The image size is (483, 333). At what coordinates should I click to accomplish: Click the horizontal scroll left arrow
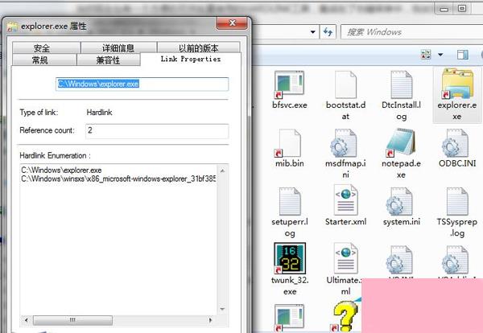[x=27, y=320]
